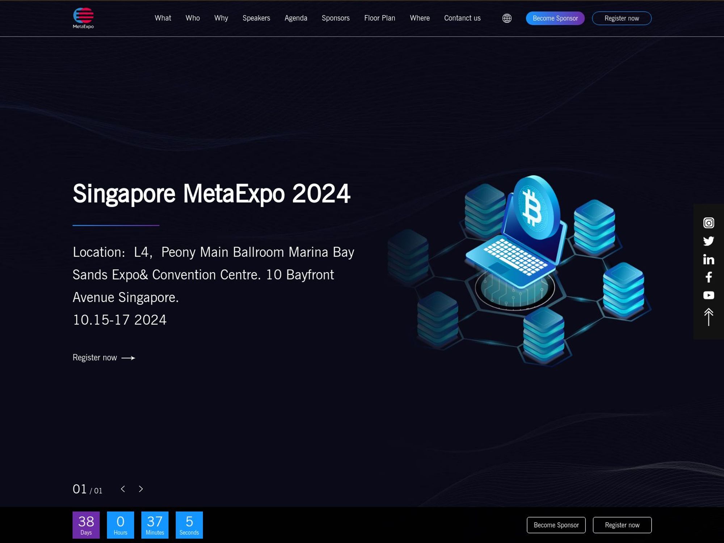The width and height of the screenshot is (724, 543).
Task: Click Register now in the bottom bar
Action: point(622,525)
